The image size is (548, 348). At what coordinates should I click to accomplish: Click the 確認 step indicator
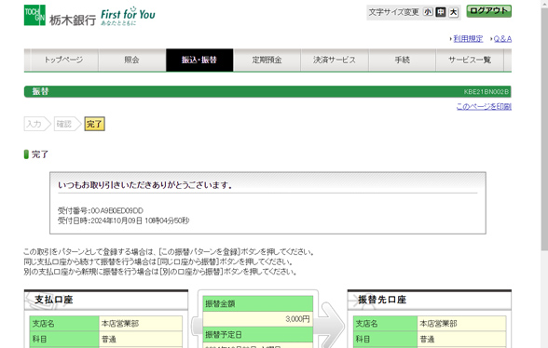point(67,124)
